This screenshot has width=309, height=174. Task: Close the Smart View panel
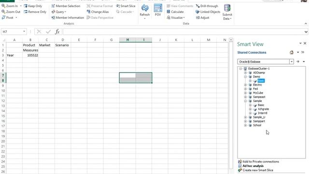tap(305, 43)
